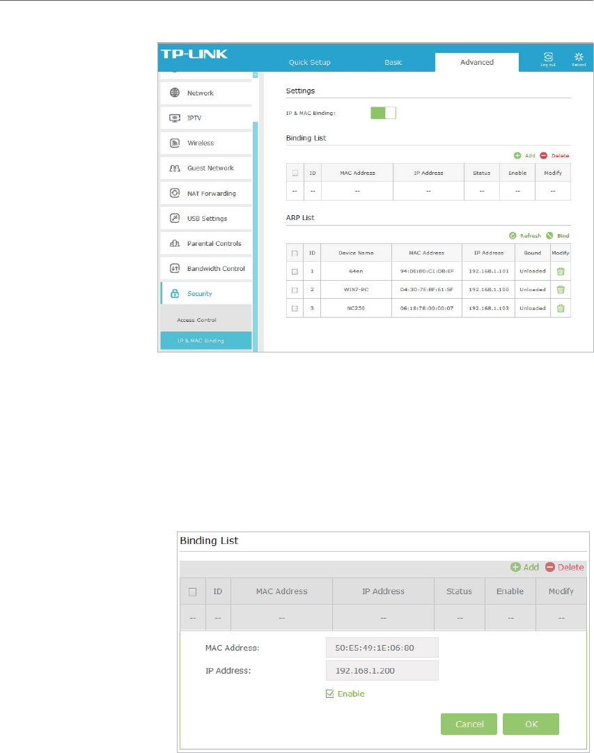594x753 pixels.
Task: Click the sidebar vertical scrollbar
Action: click(256, 235)
